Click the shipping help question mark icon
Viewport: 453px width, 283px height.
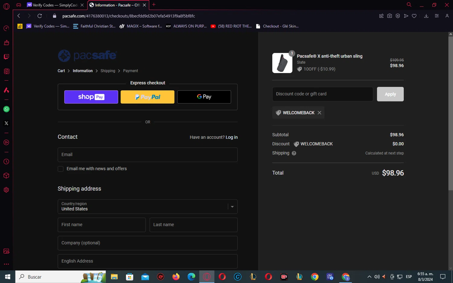(294, 153)
